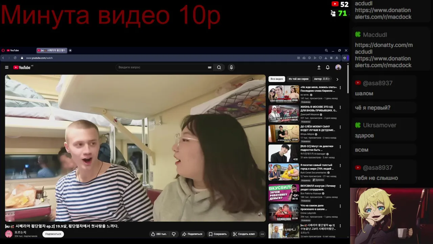433x244 pixels.
Task: Click the Opera menu logo
Action: click(x=3, y=50)
